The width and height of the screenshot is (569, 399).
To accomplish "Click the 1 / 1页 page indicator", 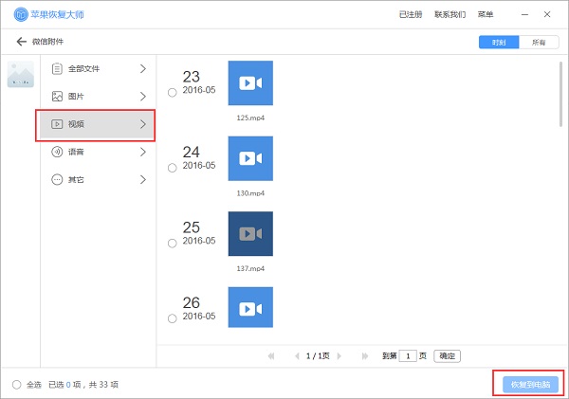I will pyautogui.click(x=318, y=356).
